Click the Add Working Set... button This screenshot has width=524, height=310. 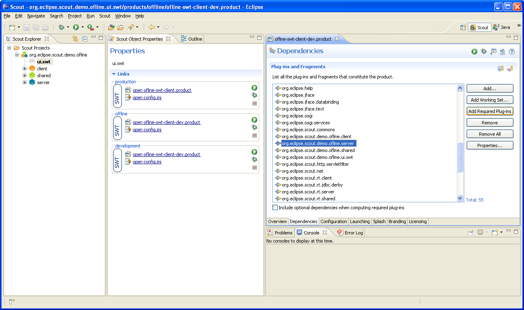(490, 100)
